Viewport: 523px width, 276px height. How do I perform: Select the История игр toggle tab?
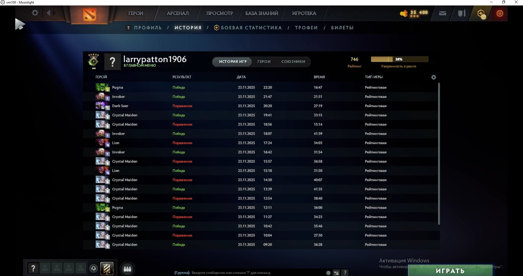pyautogui.click(x=233, y=62)
